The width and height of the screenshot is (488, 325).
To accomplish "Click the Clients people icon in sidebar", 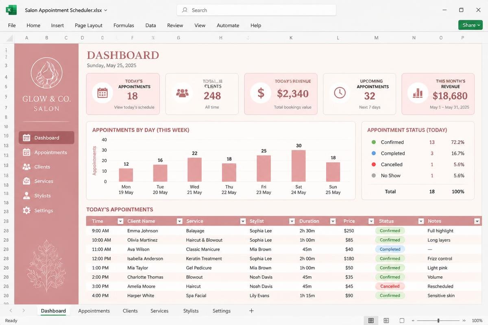I will coord(26,167).
